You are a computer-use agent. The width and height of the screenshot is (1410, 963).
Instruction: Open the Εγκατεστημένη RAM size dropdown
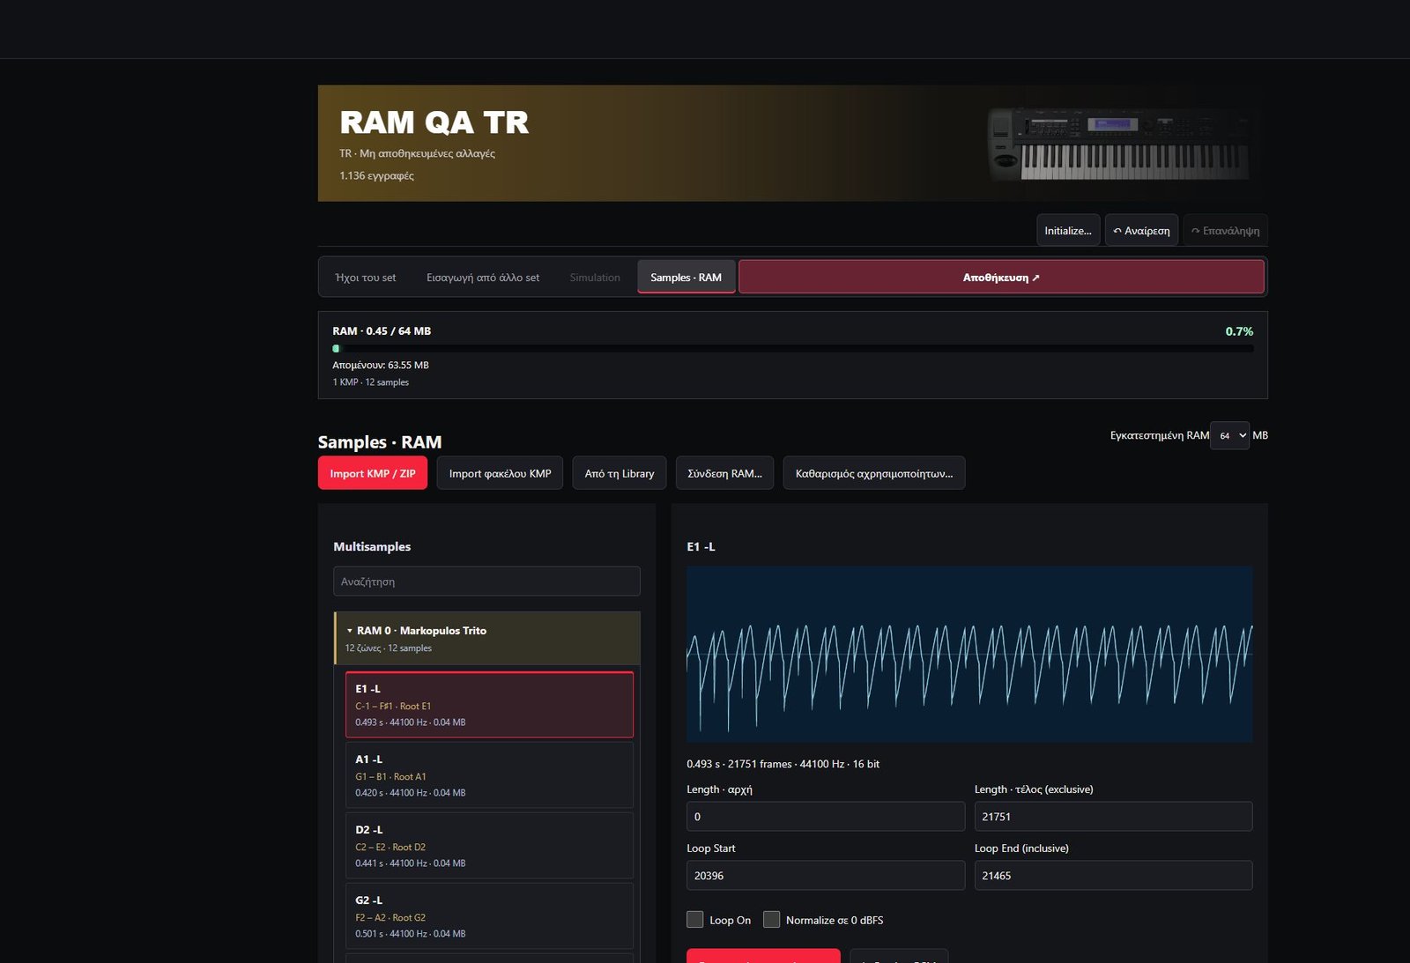coord(1229,435)
